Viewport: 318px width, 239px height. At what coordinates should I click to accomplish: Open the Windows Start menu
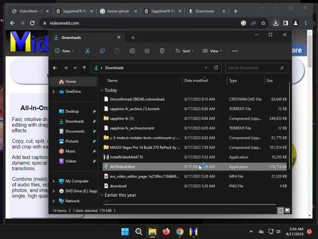[125, 232]
